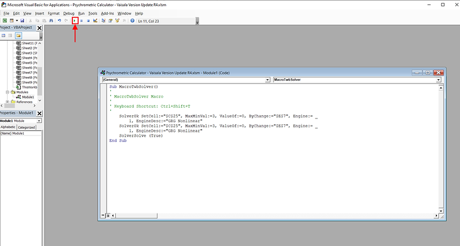Image resolution: width=460 pixels, height=246 pixels.
Task: Click the SolverSolve (True) code line
Action: (x=141, y=136)
